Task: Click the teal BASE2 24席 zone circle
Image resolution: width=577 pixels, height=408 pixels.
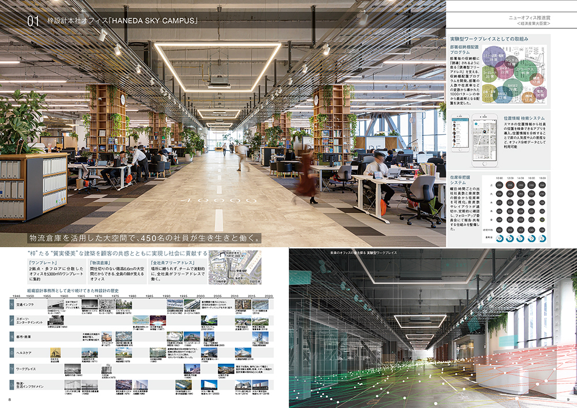Action: click(512, 88)
